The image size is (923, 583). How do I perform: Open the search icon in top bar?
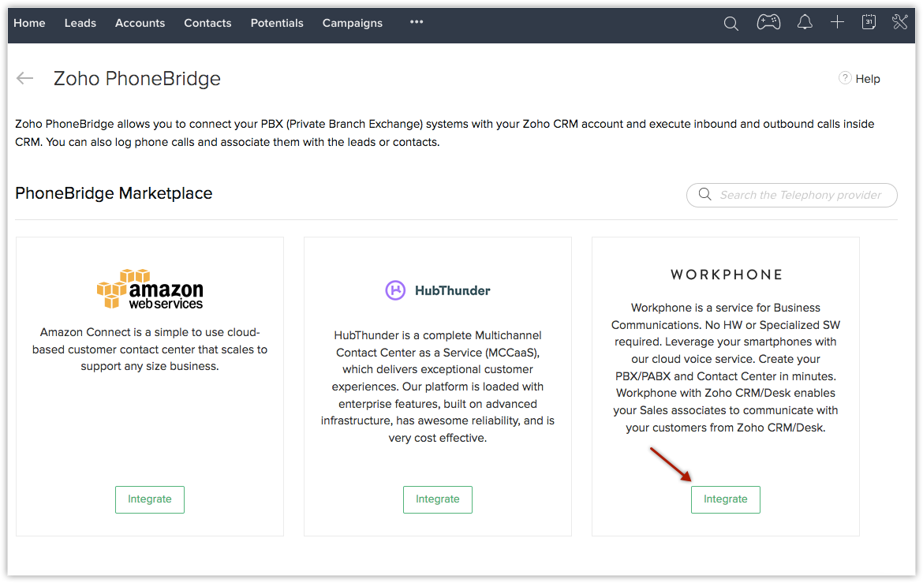click(x=731, y=24)
